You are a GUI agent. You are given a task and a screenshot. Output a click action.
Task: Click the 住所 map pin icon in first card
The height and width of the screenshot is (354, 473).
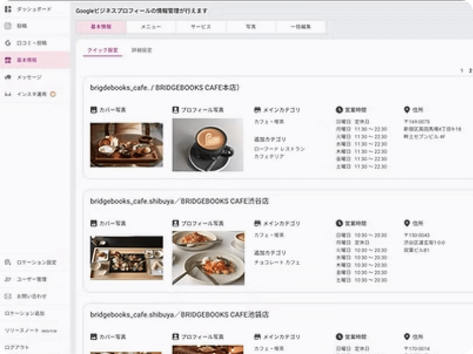[407, 110]
